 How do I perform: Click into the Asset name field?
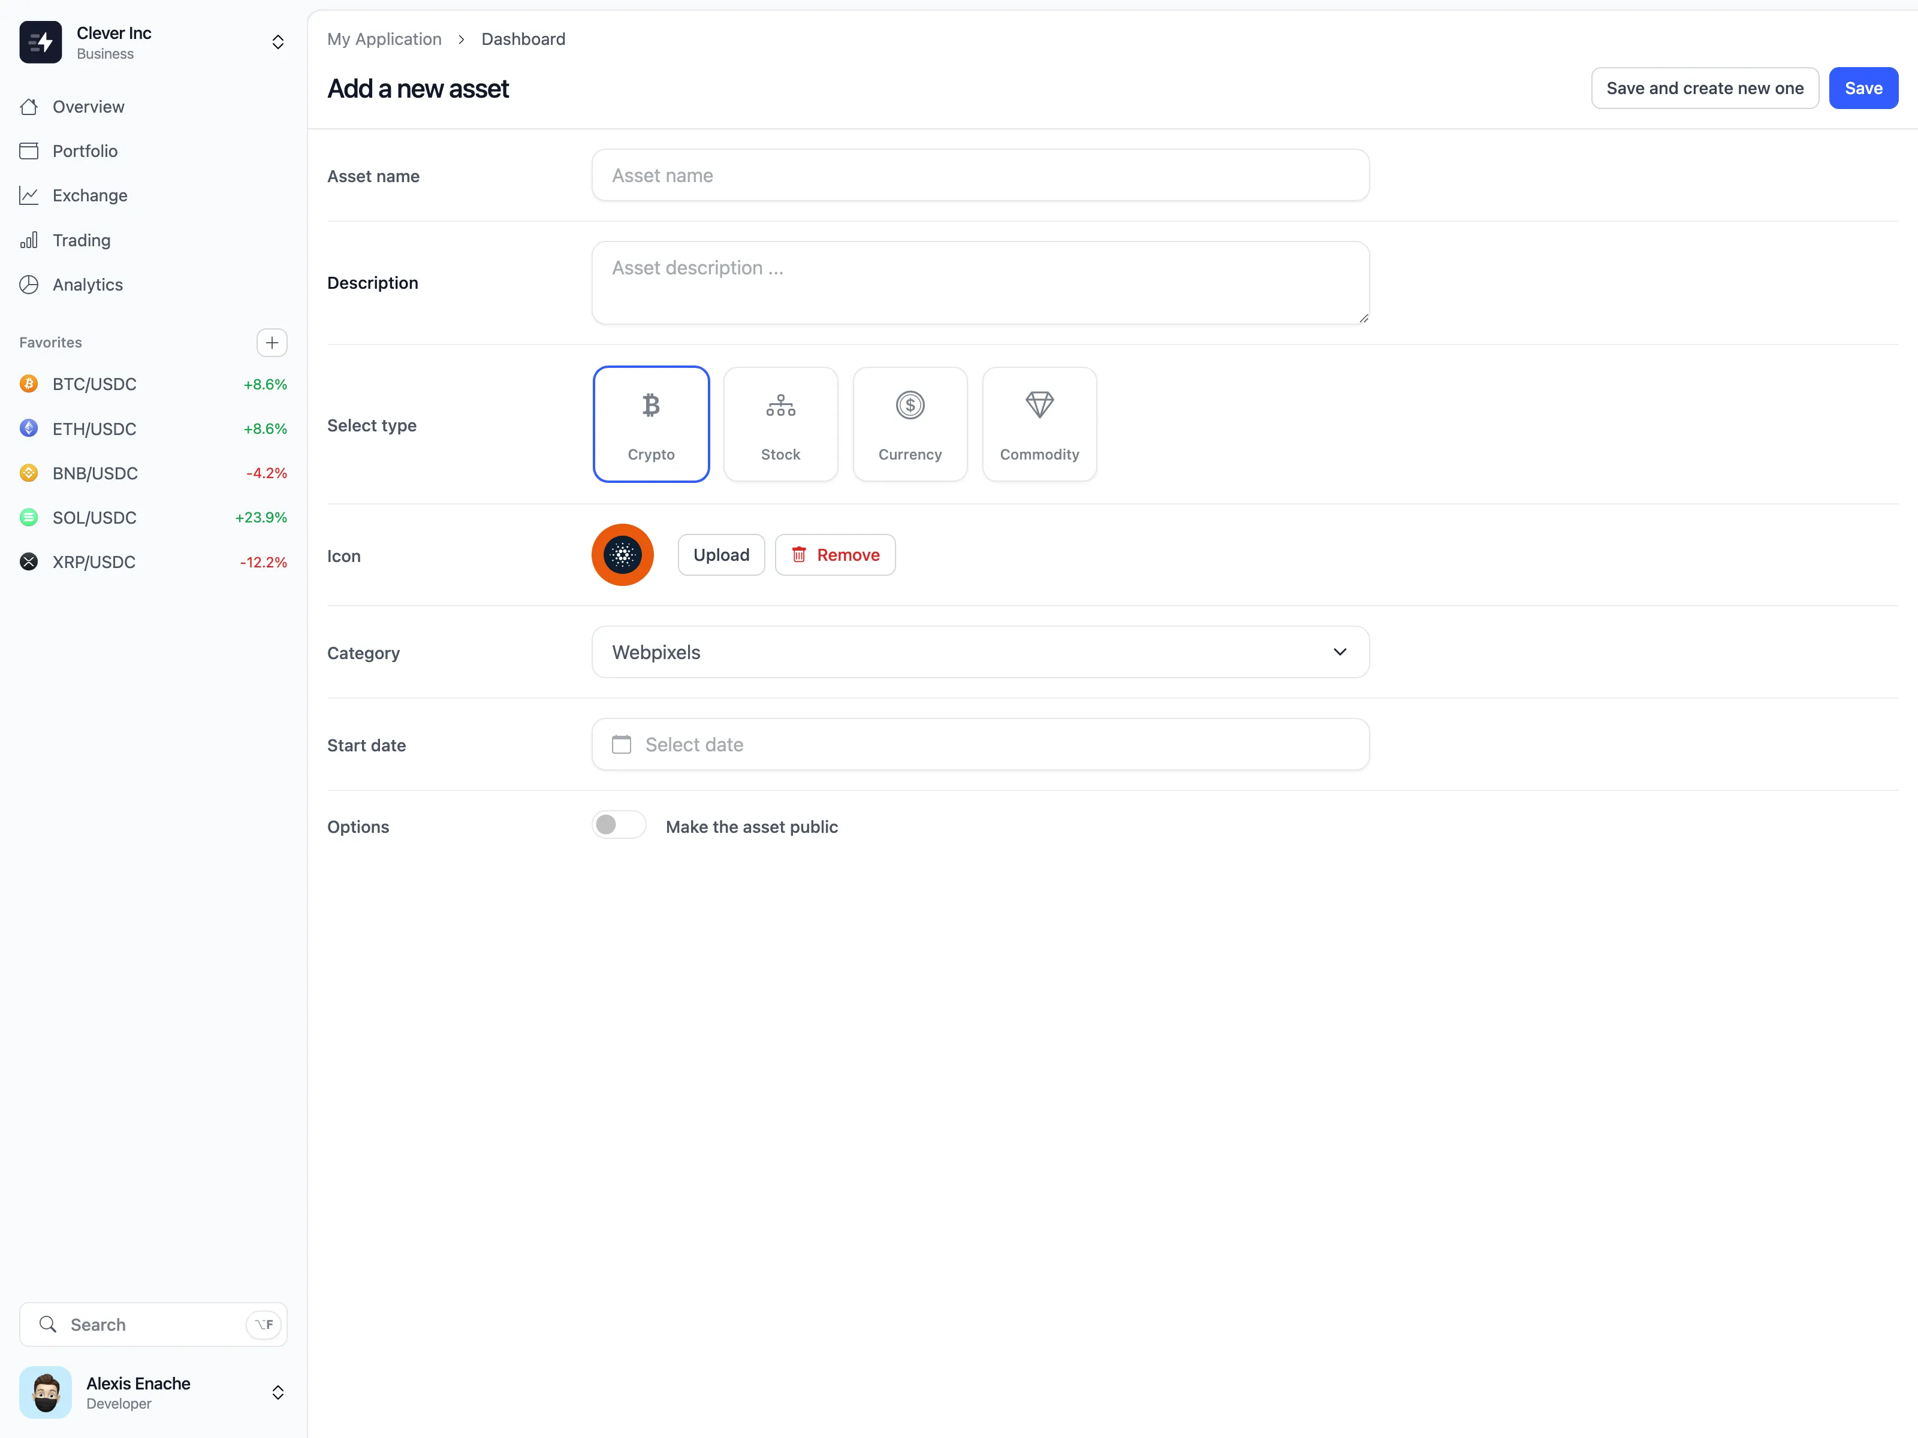coord(980,175)
